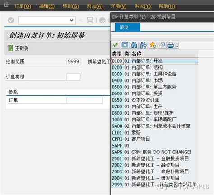The width and height of the screenshot is (214, 195).
Task: Click the star Add to Favorites icon
Action: click(x=153, y=45)
